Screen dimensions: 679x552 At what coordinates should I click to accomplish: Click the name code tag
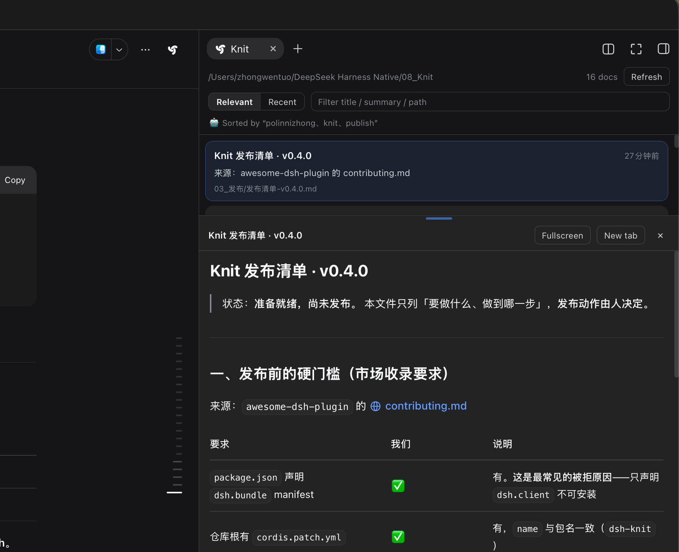point(527,529)
